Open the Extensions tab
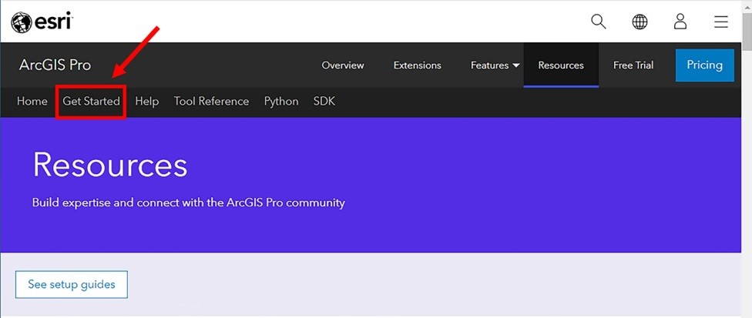Image resolution: width=752 pixels, height=318 pixels. pyautogui.click(x=418, y=65)
